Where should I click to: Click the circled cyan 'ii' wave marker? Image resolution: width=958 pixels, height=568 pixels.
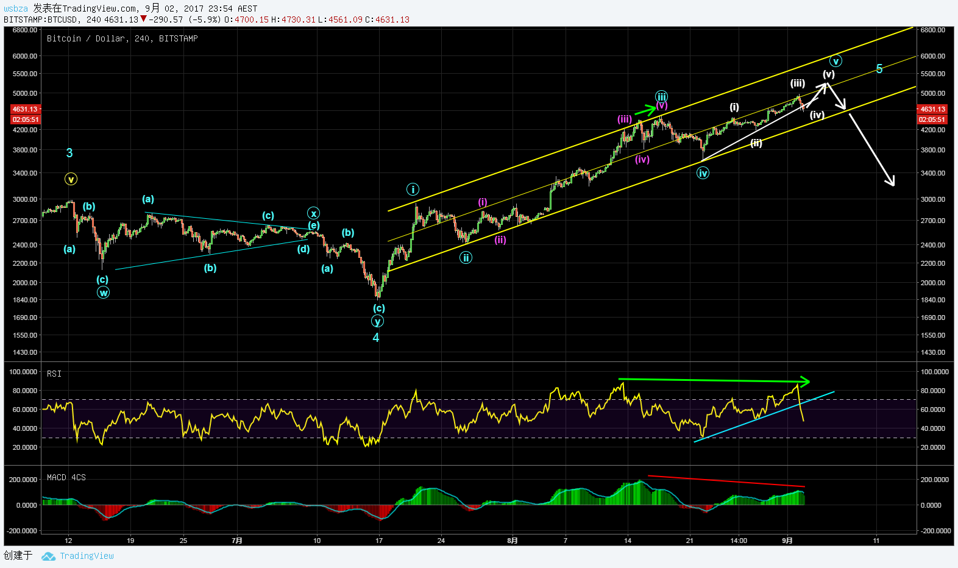click(466, 258)
